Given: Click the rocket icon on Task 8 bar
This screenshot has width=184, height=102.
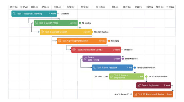Looking at the screenshot, I should [x=112, y=76].
